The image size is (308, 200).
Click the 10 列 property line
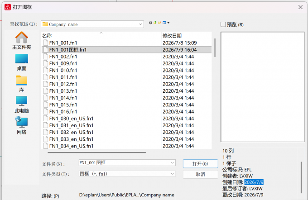(228, 151)
